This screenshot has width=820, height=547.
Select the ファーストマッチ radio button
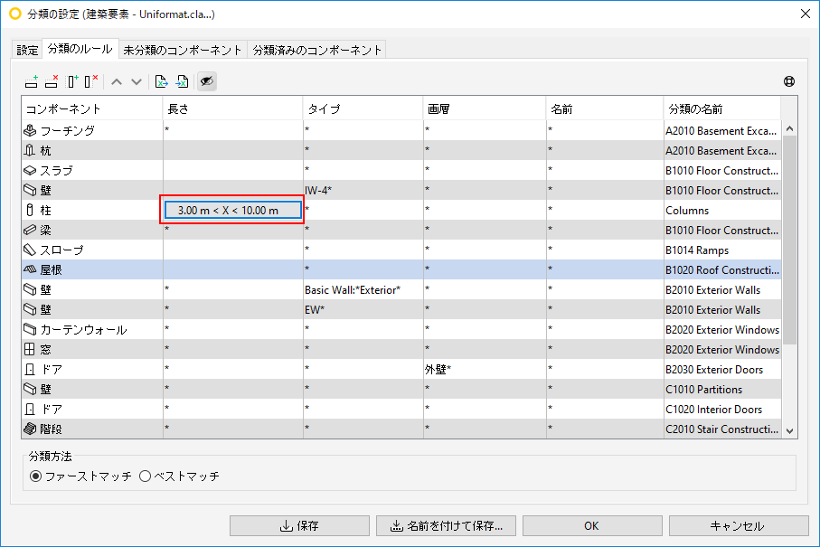coord(35,476)
